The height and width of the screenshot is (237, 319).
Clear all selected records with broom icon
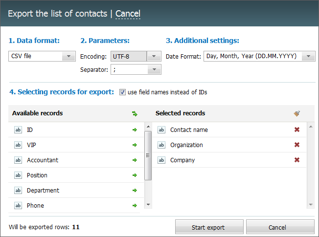[297, 113]
